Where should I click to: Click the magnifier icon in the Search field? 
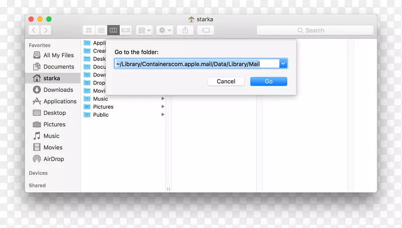pos(300,31)
